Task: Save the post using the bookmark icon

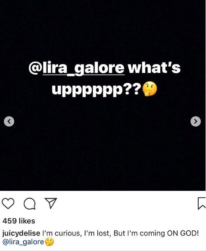Action: pyautogui.click(x=202, y=203)
